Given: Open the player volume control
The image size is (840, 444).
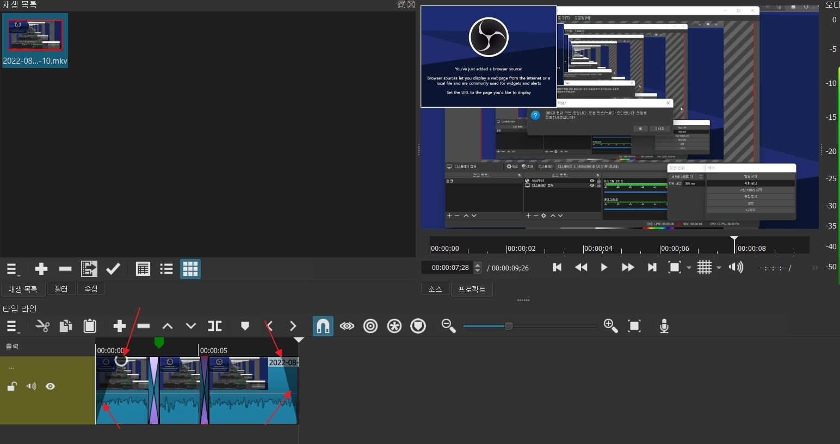Looking at the screenshot, I should tap(736, 267).
